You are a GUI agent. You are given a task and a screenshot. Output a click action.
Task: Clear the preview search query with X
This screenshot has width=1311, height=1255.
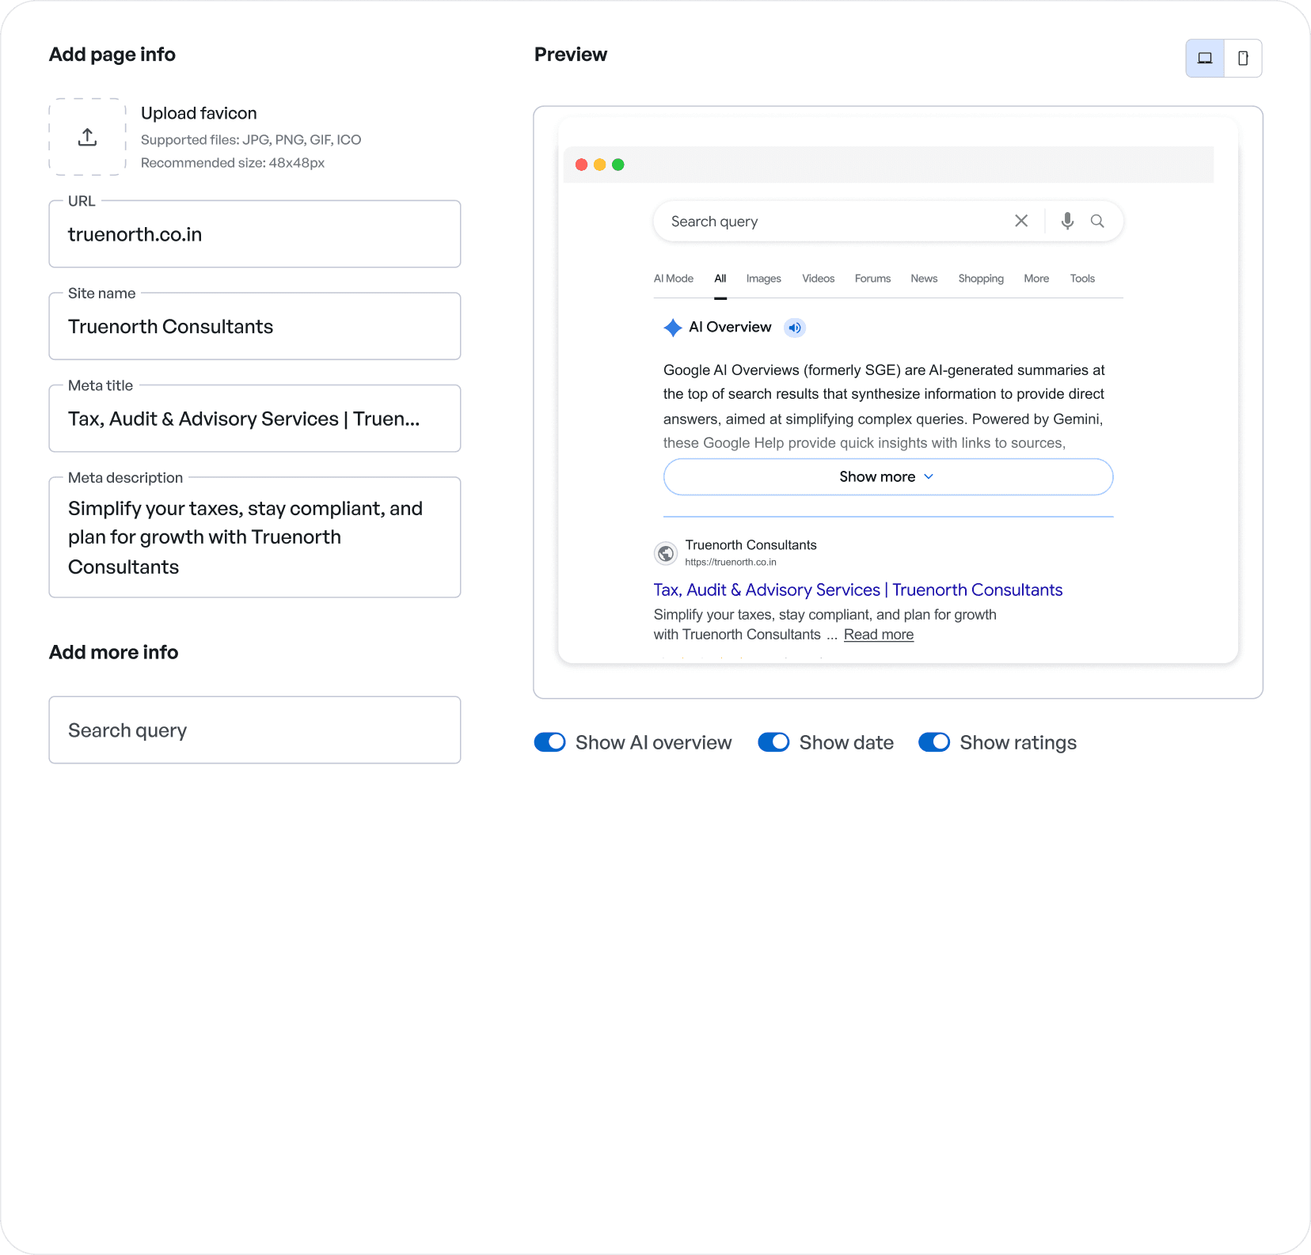pos(1021,221)
